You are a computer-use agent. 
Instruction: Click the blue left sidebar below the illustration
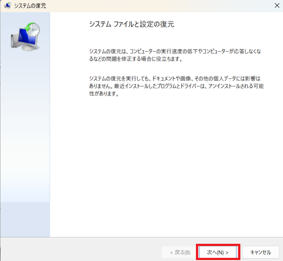pyautogui.click(x=25, y=136)
